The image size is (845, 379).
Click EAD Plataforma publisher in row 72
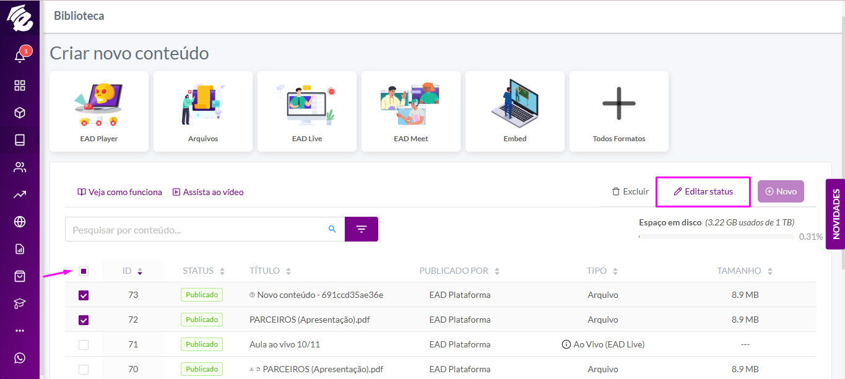[460, 320]
